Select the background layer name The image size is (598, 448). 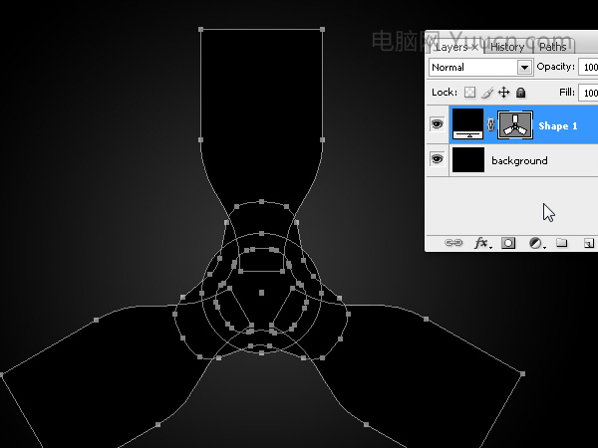pos(519,160)
